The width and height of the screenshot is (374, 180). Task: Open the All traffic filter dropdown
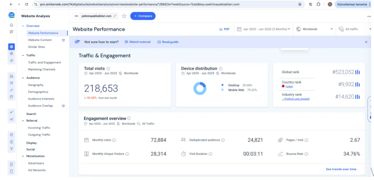click(355, 29)
